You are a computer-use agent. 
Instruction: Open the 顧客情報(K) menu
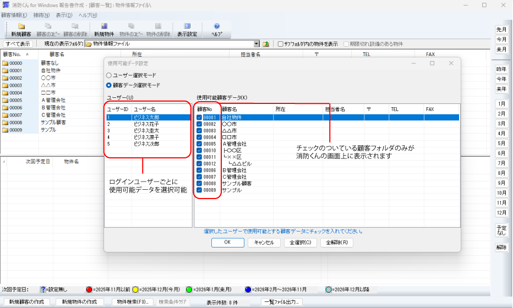[14, 15]
